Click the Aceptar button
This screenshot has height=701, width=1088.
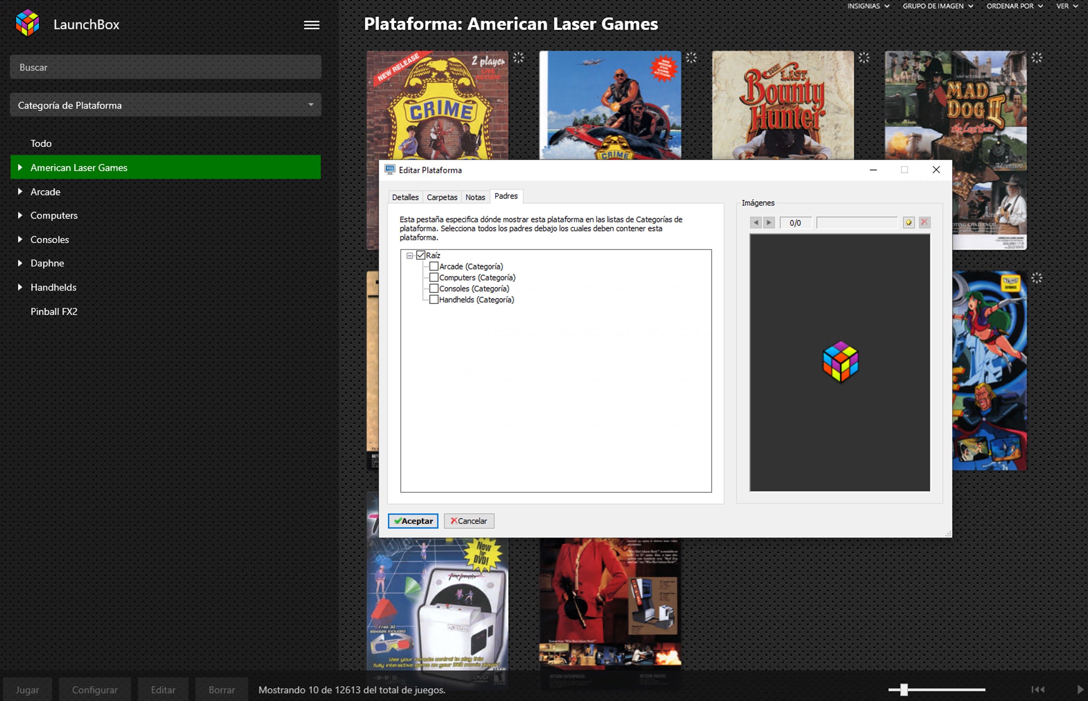[x=413, y=521]
